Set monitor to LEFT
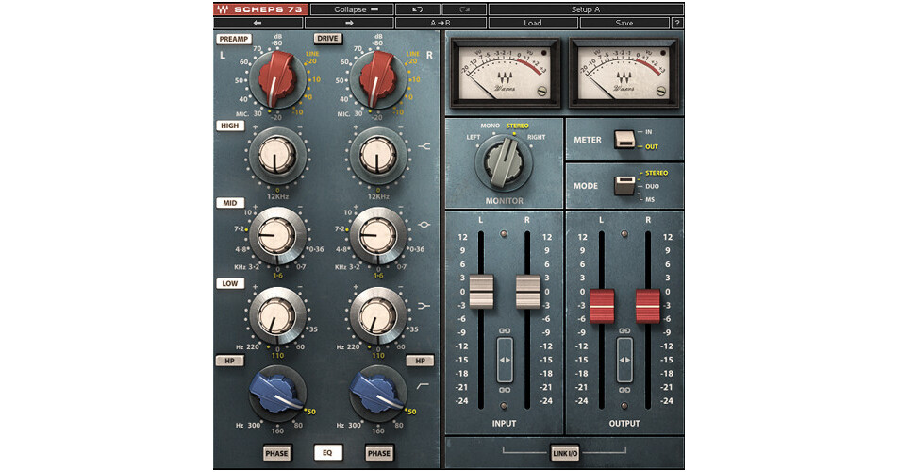Viewport: 898px width, 472px height. pyautogui.click(x=474, y=138)
